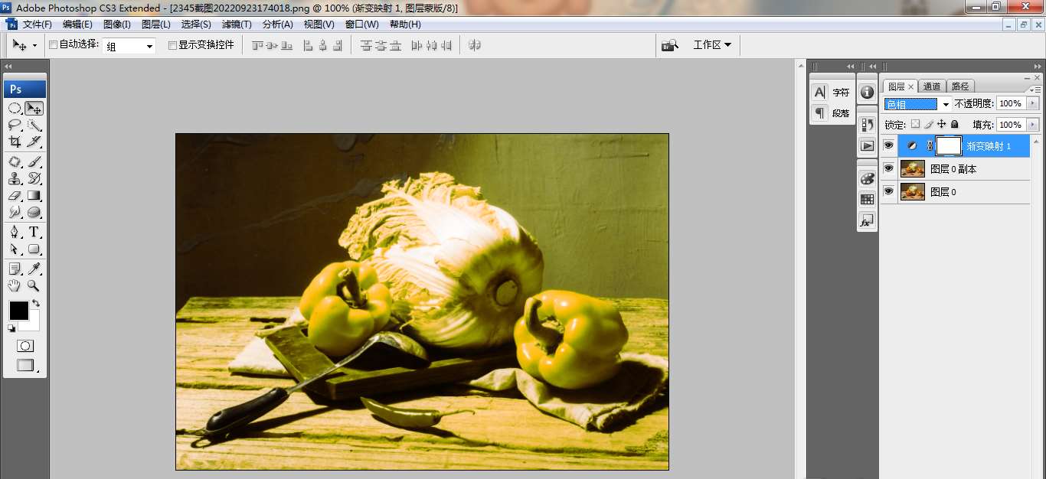
Task: Open the 字符 character panel
Action: tap(832, 93)
